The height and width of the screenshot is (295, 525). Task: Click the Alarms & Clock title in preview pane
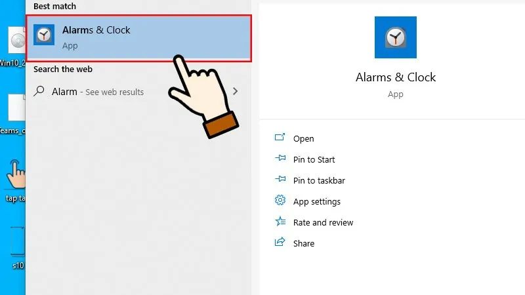point(396,77)
